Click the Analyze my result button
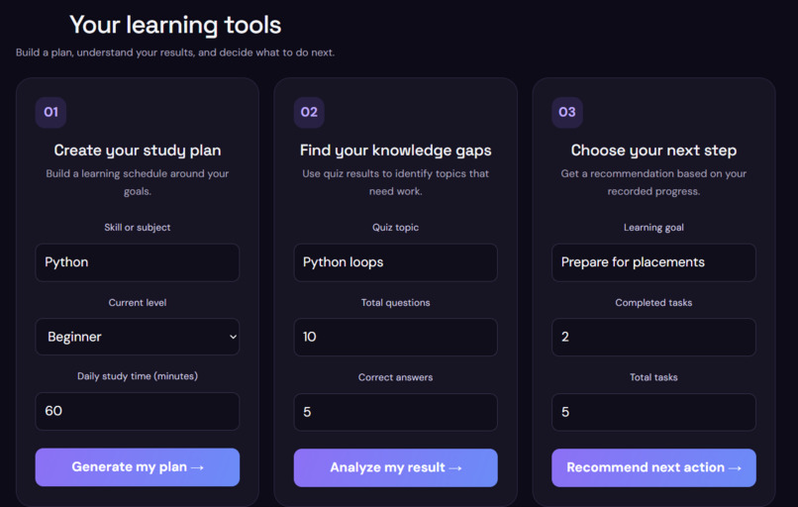Viewport: 798px width, 507px height. point(395,467)
